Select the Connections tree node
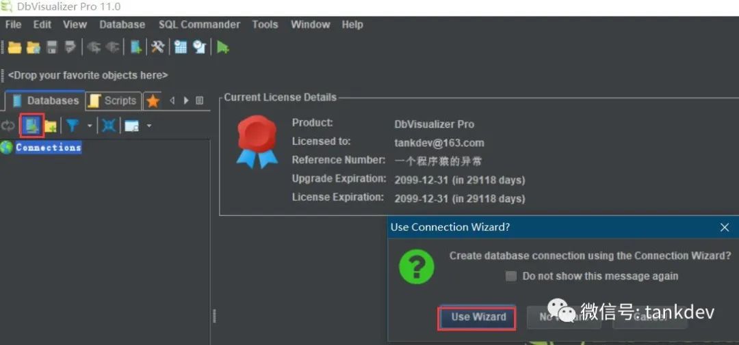Screen dimensions: 739x345 (x=48, y=148)
